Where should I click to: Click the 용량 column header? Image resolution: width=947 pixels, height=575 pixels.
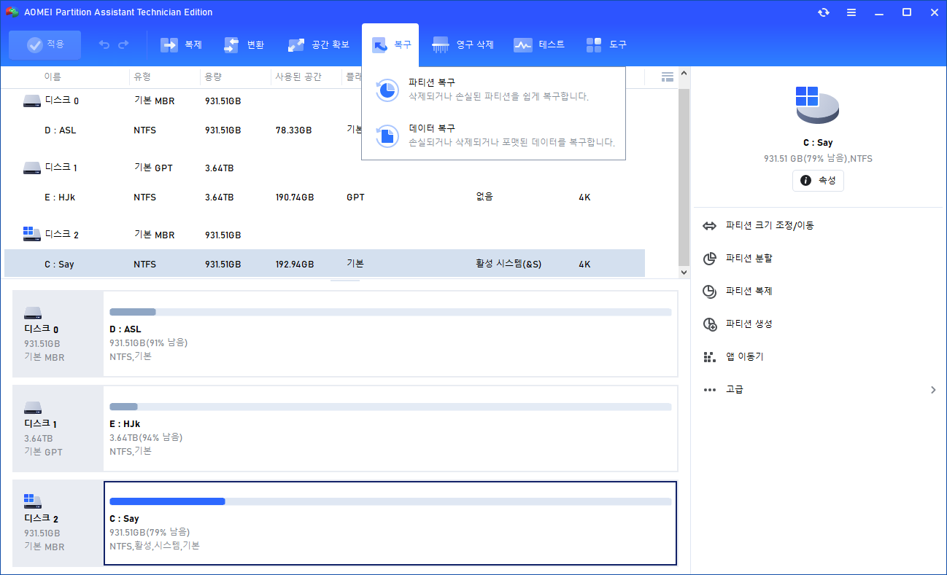tap(212, 77)
